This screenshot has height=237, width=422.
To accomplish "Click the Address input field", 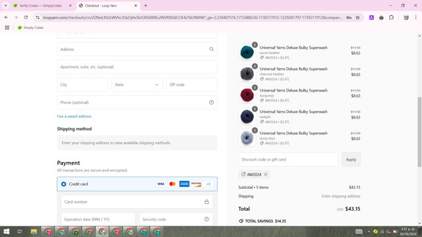I will [x=137, y=49].
